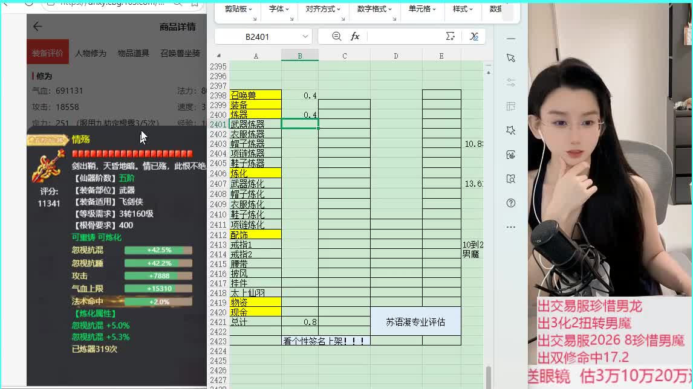
Task: Show more sidebar options (three dots)
Action: tap(511, 227)
